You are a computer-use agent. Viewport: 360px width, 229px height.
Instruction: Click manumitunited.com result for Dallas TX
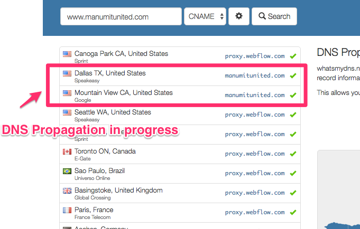[255, 75]
